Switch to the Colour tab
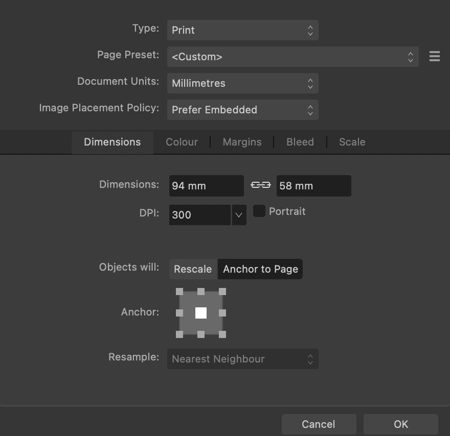This screenshot has width=450, height=436. point(182,142)
